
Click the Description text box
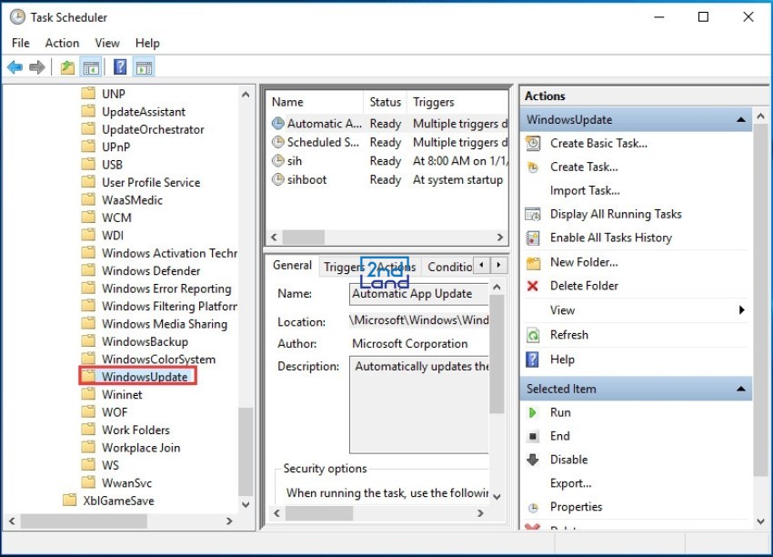[x=419, y=404]
